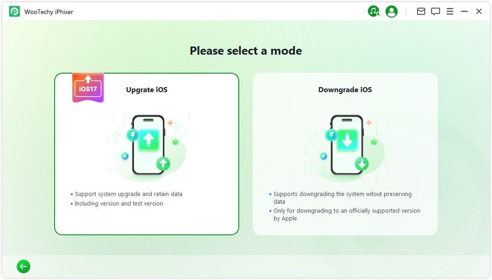Click the feedback speech bubble icon

coord(436,12)
